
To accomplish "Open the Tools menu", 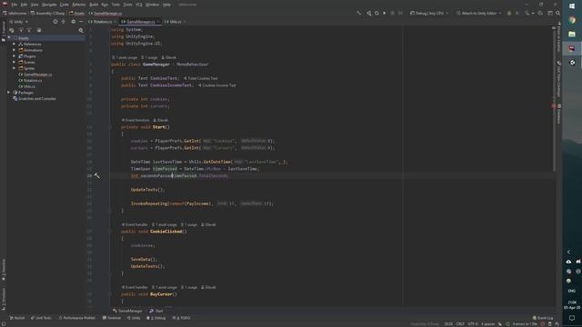I will pos(127,5).
